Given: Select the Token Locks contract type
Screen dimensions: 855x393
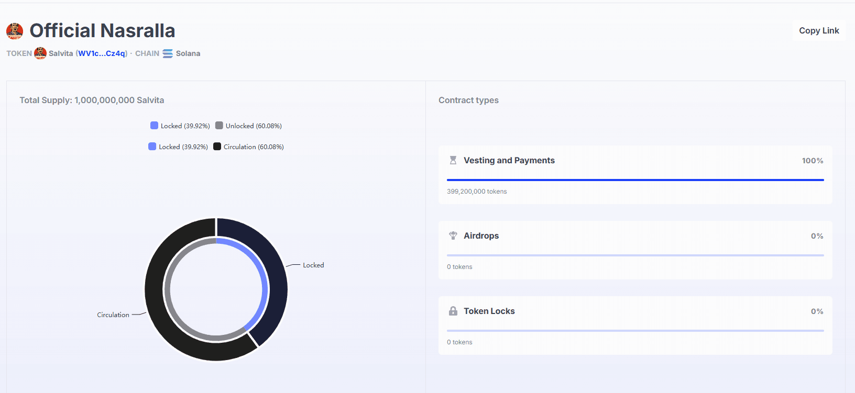Looking at the screenshot, I should [489, 311].
